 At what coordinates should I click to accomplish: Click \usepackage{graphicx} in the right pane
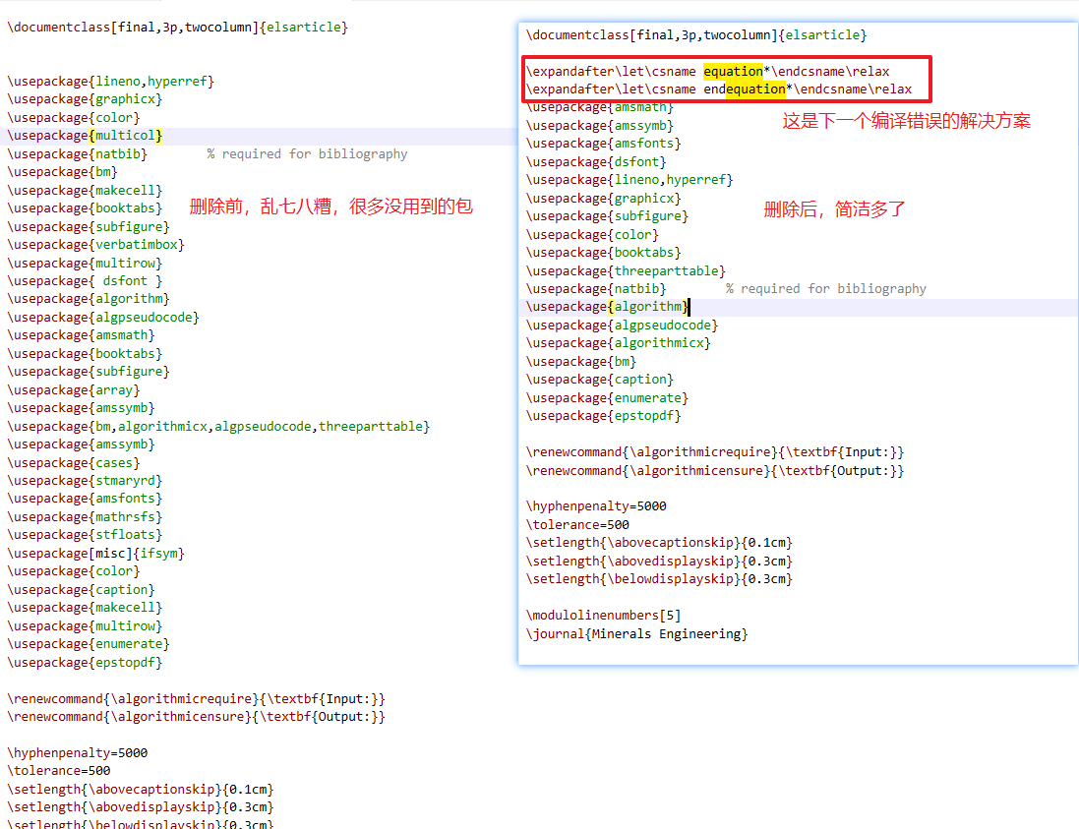pos(604,198)
